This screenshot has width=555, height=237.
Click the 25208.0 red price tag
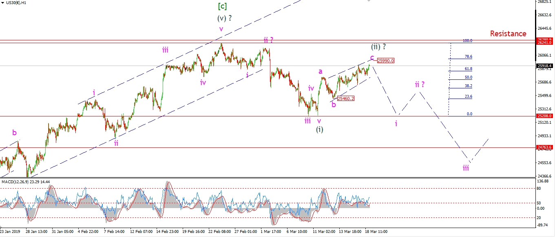coord(544,116)
